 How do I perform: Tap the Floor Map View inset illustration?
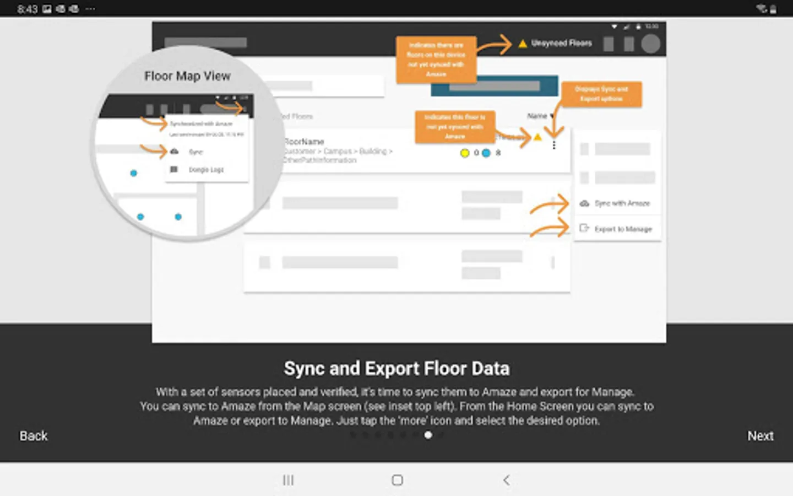pos(187,143)
